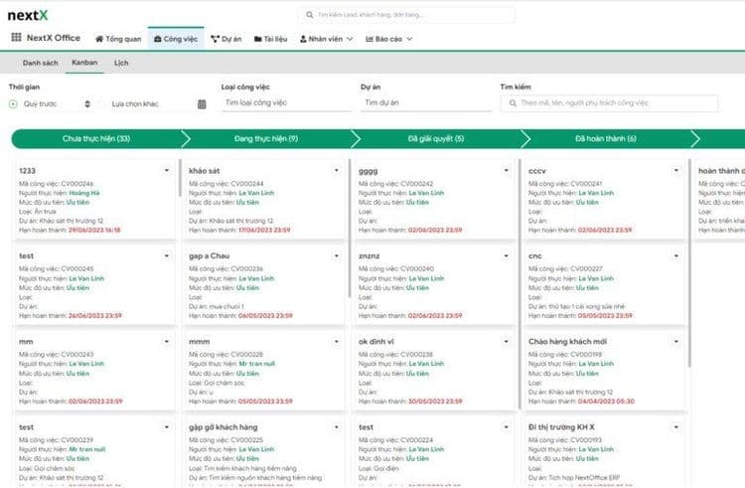
Task: Click the calendar icon for custom date range
Action: [x=202, y=103]
